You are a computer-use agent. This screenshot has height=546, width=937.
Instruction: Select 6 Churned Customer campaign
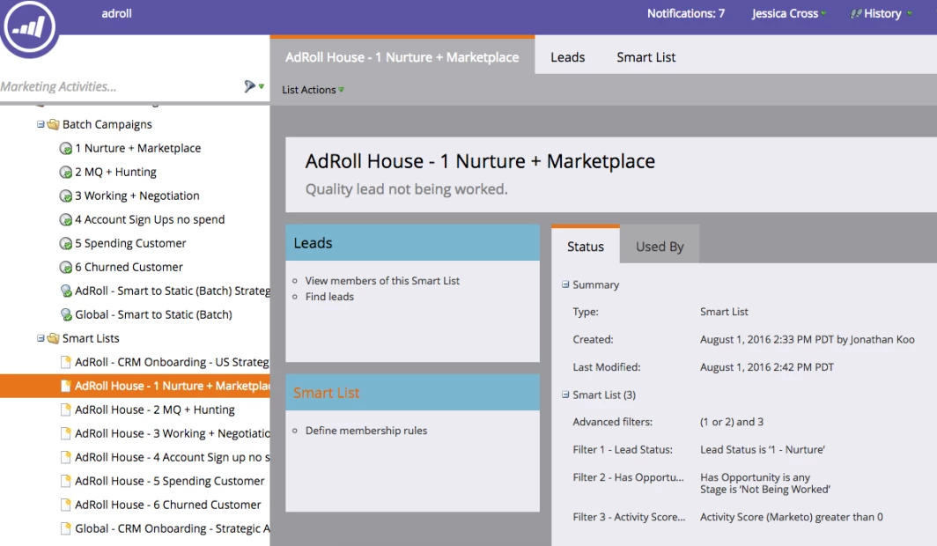[x=129, y=267]
